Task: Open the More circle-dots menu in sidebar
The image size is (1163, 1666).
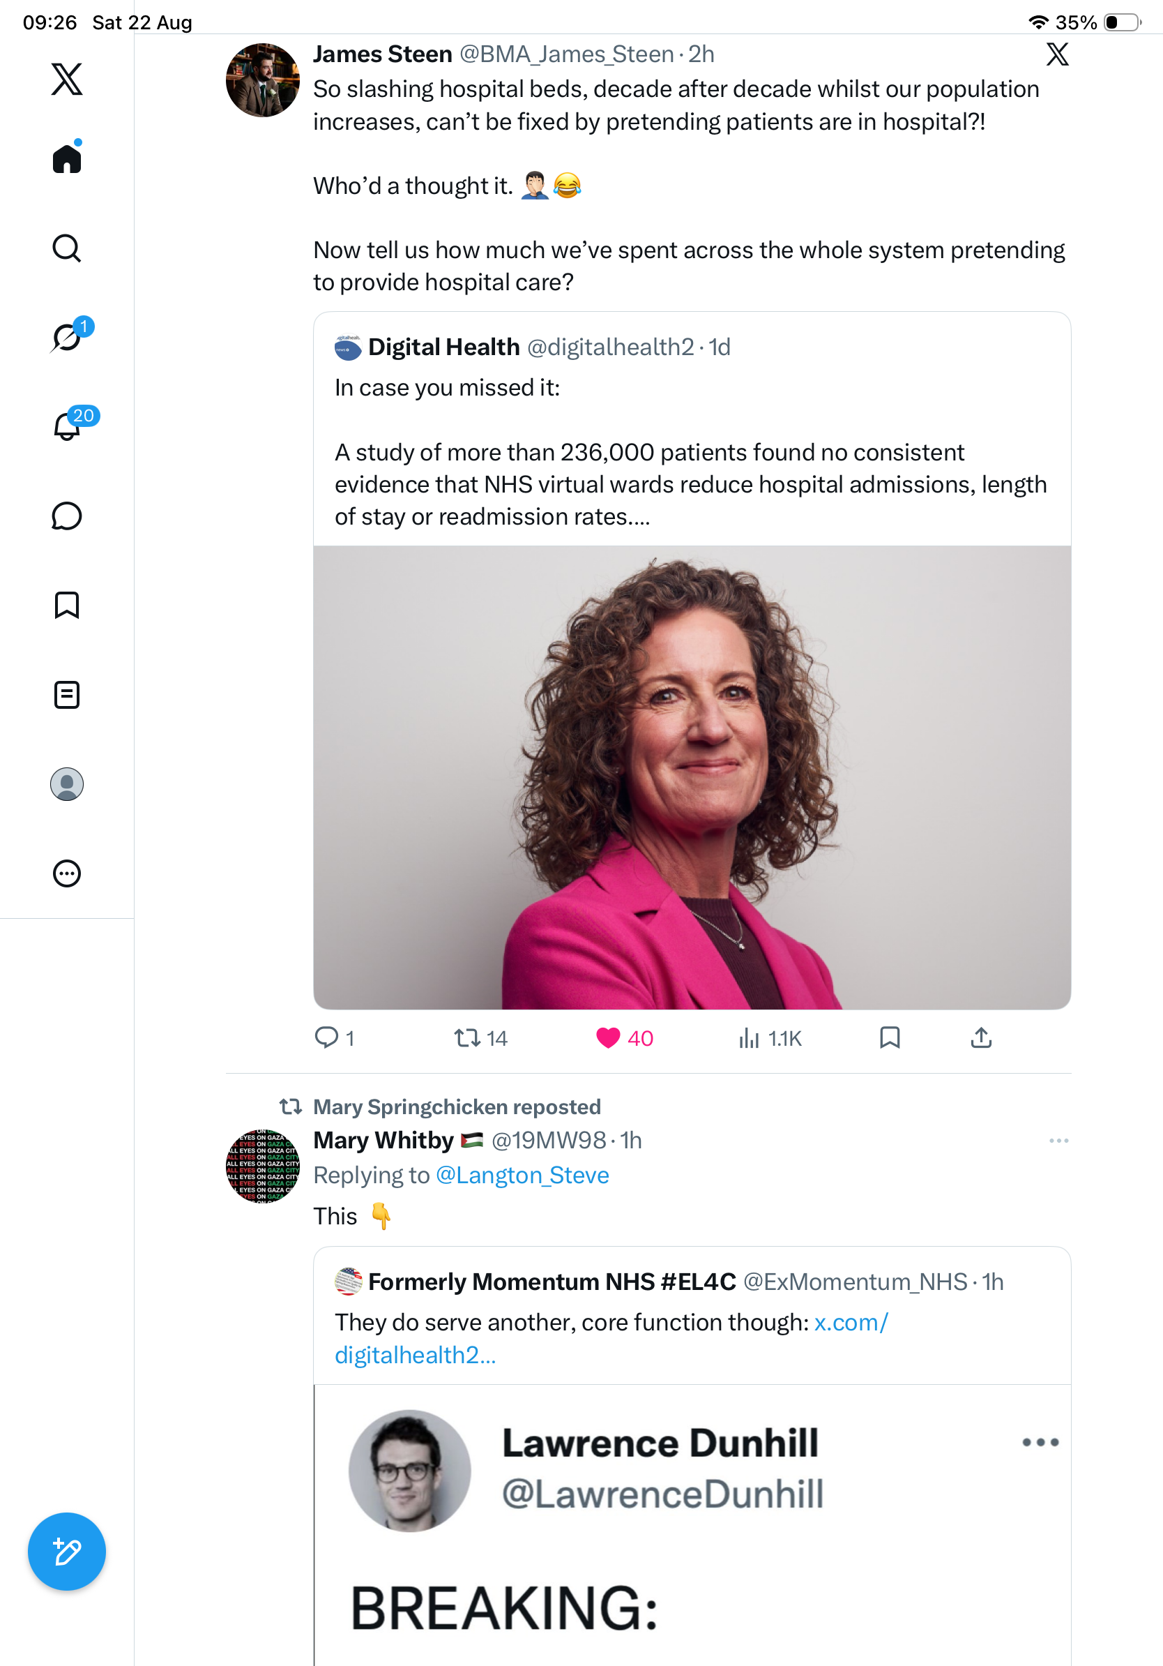Action: [x=67, y=873]
